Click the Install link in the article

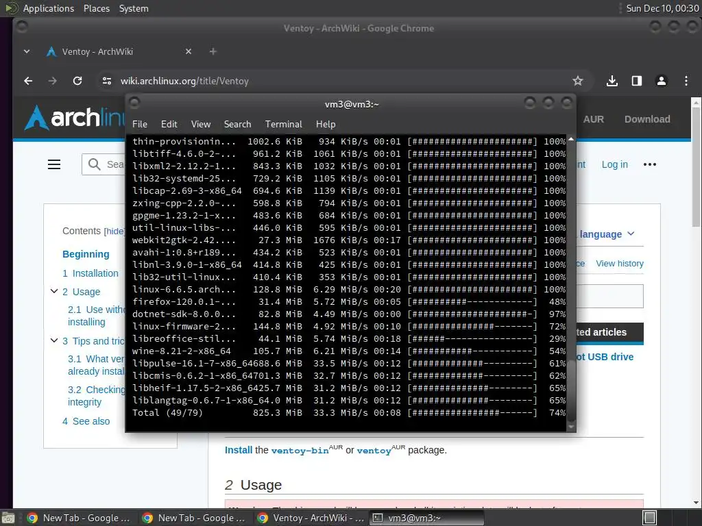pos(239,450)
